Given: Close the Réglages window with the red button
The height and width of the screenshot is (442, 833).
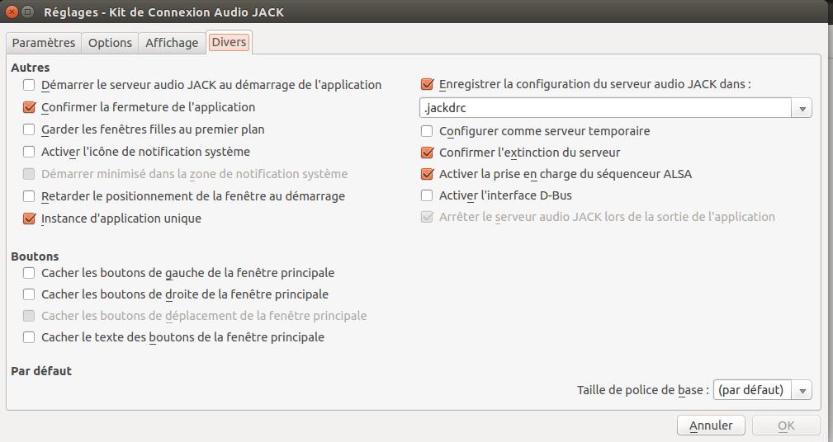Looking at the screenshot, I should (x=12, y=12).
